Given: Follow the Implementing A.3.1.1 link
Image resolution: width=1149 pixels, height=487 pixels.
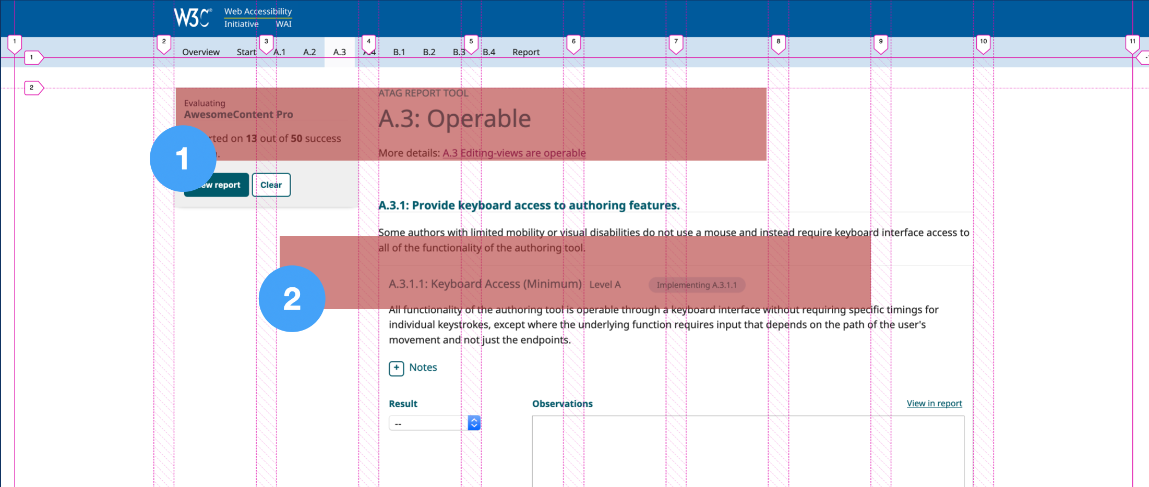Looking at the screenshot, I should (x=697, y=285).
